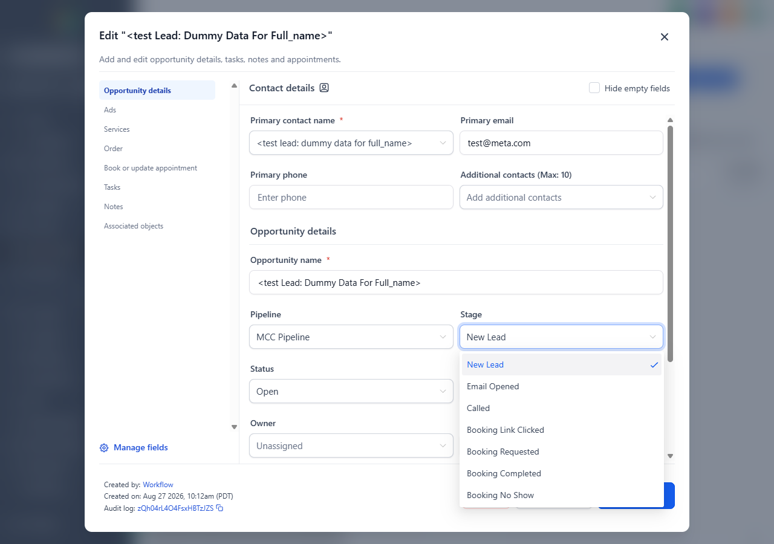
Task: Click the Primary email field
Action: click(x=561, y=143)
